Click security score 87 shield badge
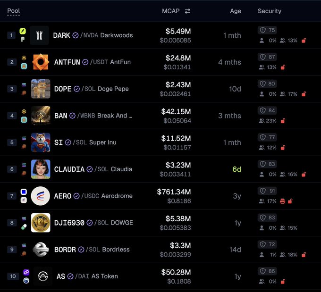This screenshot has width=321, height=292. click(267, 57)
